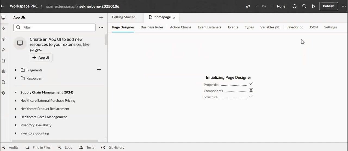Open the undo history dropdown arrow
This screenshot has height=151, width=348.
coord(256,6)
